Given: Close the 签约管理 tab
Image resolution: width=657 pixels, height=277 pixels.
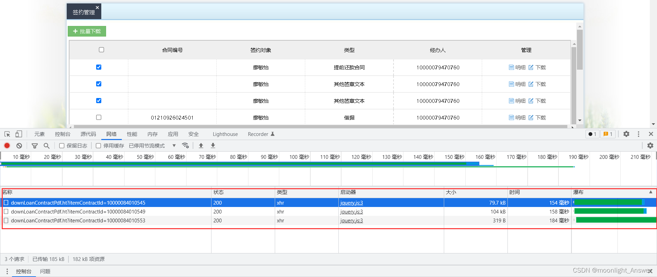Looking at the screenshot, I should click(97, 7).
